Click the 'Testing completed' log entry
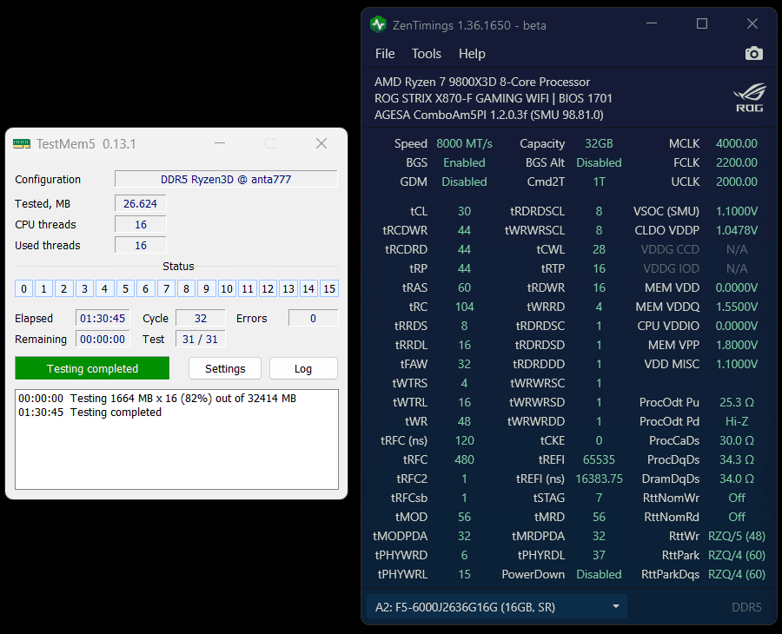 tap(90, 412)
